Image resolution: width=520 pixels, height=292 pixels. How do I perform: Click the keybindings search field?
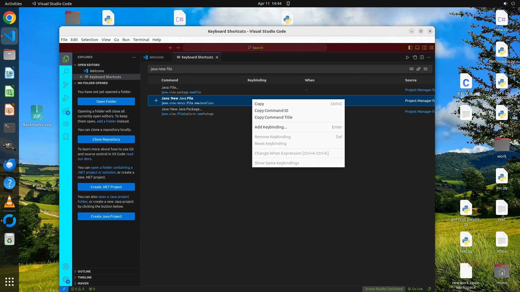point(276,69)
